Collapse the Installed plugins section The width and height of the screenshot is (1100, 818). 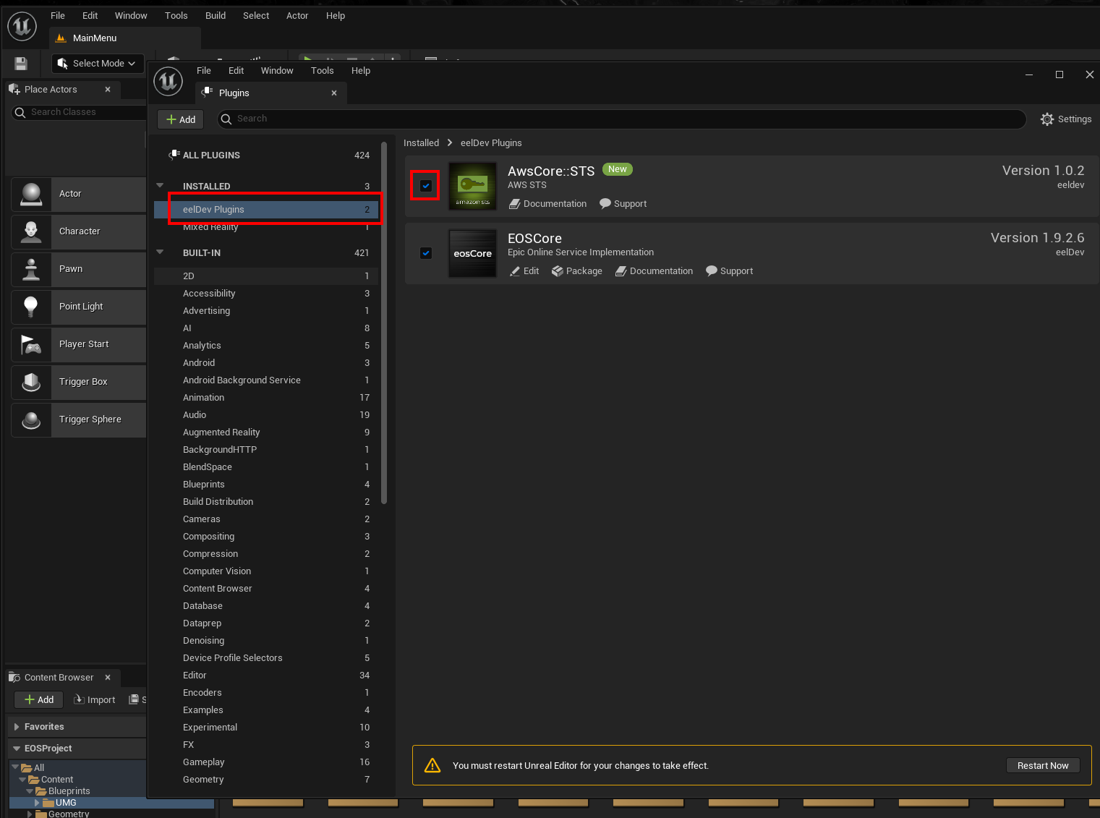[x=161, y=186]
